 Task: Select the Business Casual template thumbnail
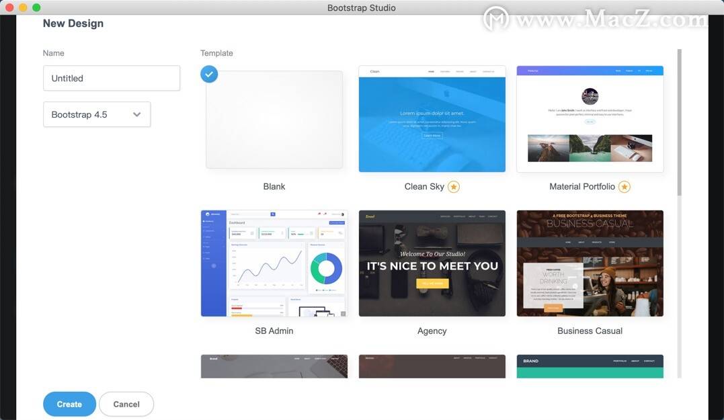590,263
